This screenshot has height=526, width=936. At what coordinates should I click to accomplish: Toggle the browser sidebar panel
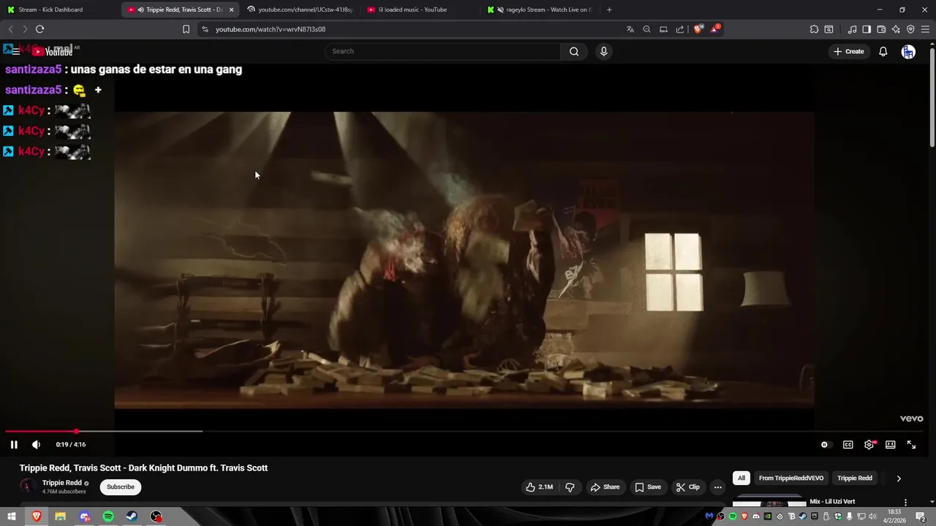click(867, 29)
